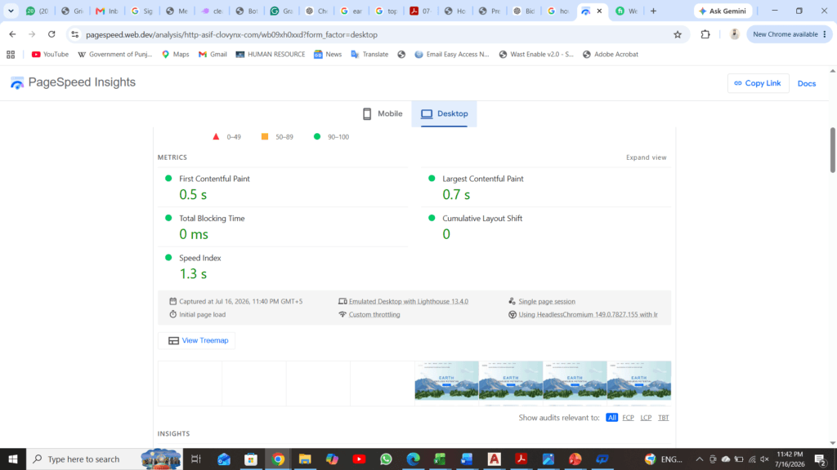This screenshot has height=470, width=837.
Task: Open the Using HeadlessChromium version link
Action: coord(588,314)
